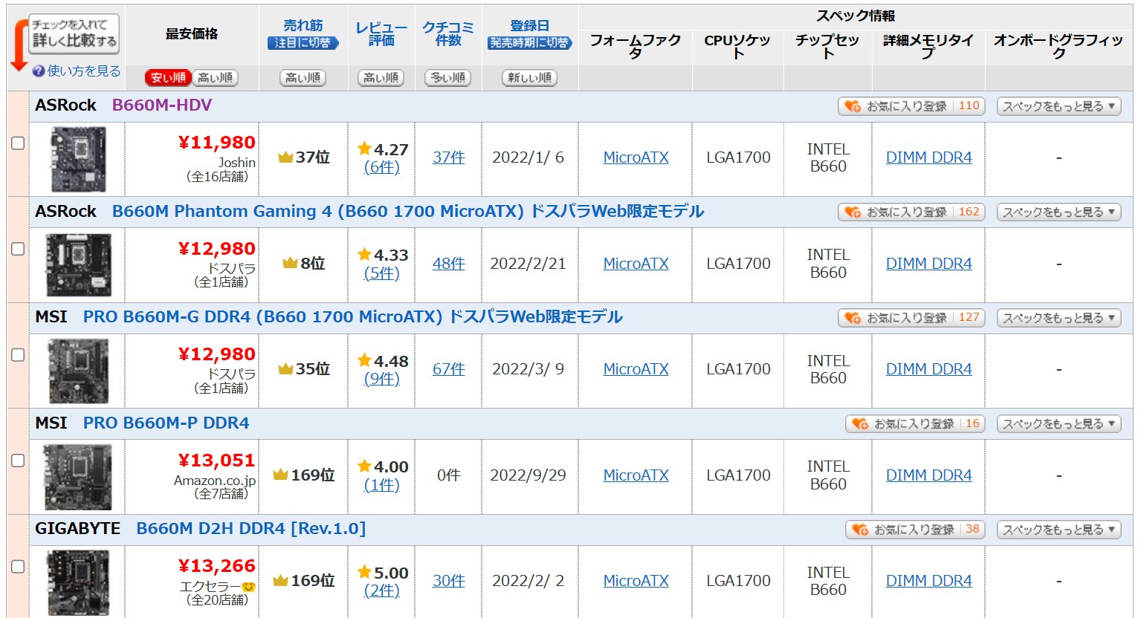This screenshot has height=618, width=1138.
Task: Add B660M-HDV to favorites (110)
Action: pyautogui.click(x=911, y=106)
